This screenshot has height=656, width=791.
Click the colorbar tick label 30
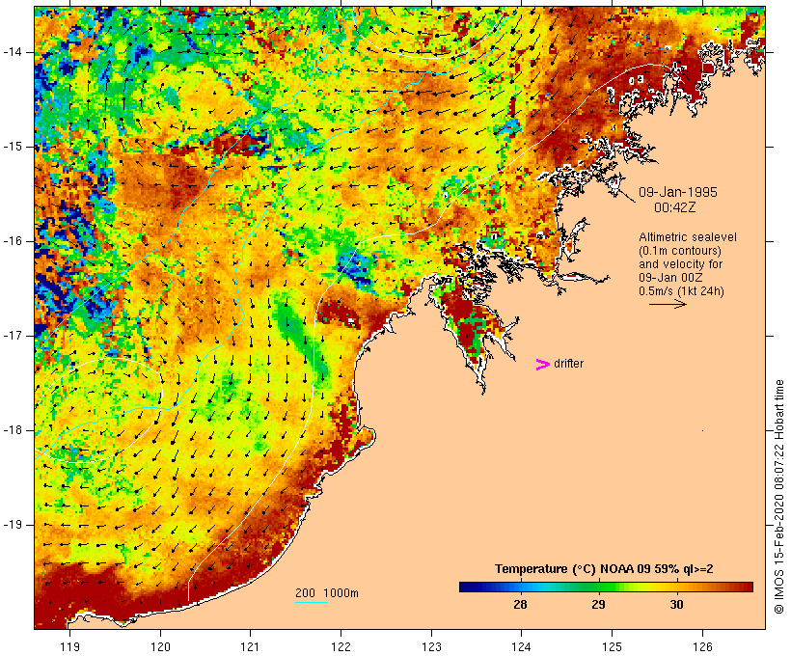tap(676, 604)
